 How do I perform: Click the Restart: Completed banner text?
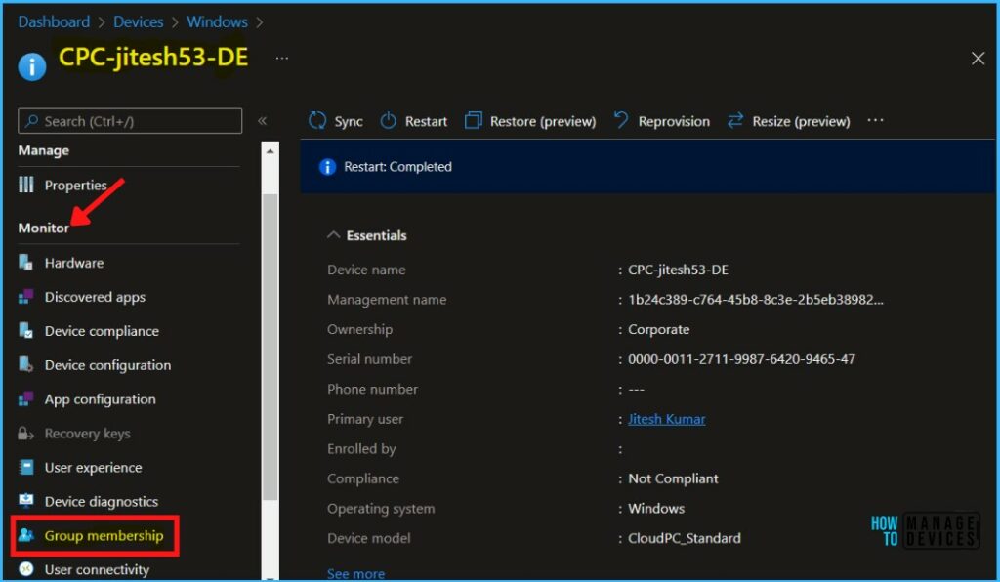398,166
